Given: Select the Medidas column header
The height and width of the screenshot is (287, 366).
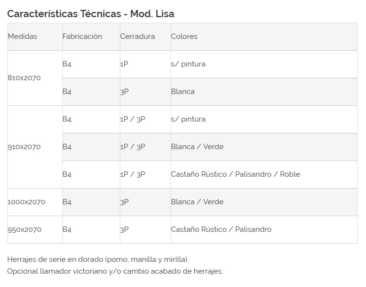Looking at the screenshot, I should [22, 36].
